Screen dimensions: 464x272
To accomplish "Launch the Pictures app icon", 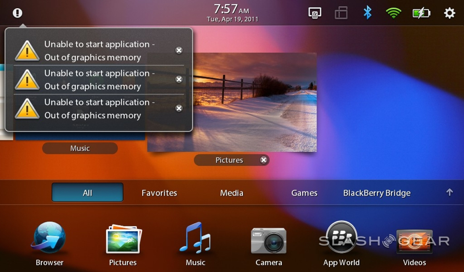I will click(x=123, y=244).
